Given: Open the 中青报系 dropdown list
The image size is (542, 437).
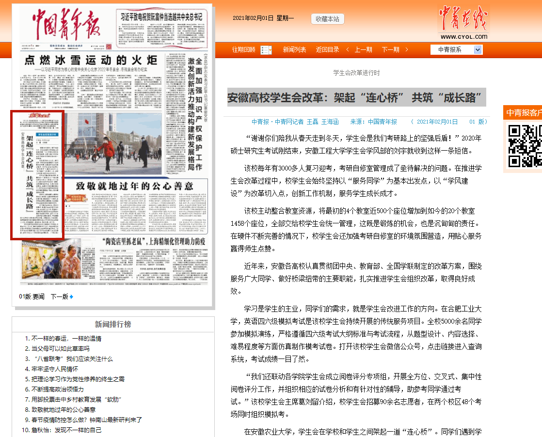Looking at the screenshot, I should (478, 49).
